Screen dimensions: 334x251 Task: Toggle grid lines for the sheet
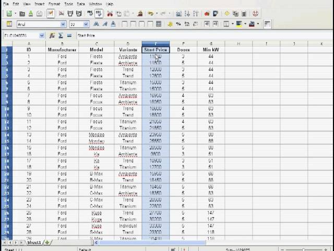point(268,24)
